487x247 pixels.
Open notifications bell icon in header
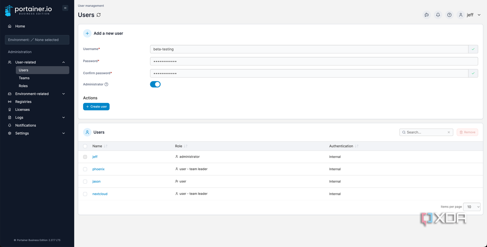click(438, 15)
